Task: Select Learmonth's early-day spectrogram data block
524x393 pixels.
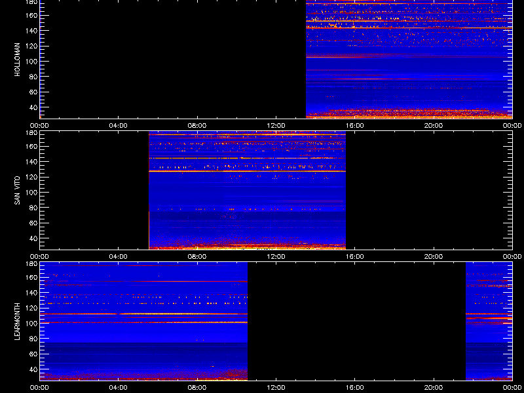Action: [143, 322]
